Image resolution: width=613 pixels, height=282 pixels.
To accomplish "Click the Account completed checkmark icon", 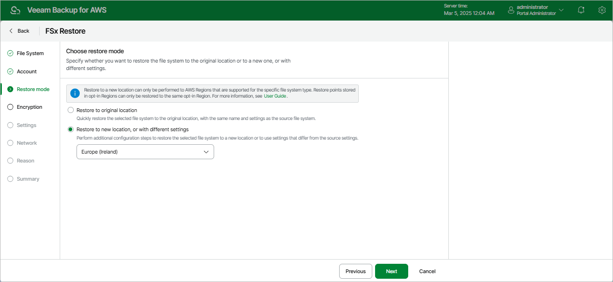I will click(10, 71).
